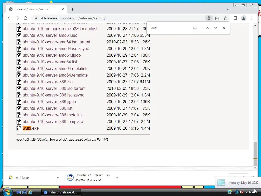Screen dimensions: 261x196
Task: Go back to the previous page
Action: point(9,18)
